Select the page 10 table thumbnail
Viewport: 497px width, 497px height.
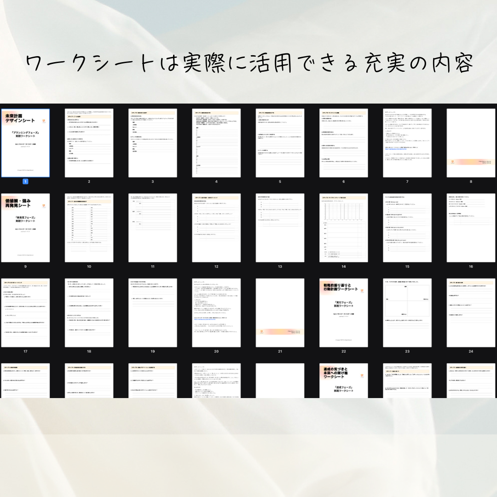click(89, 228)
